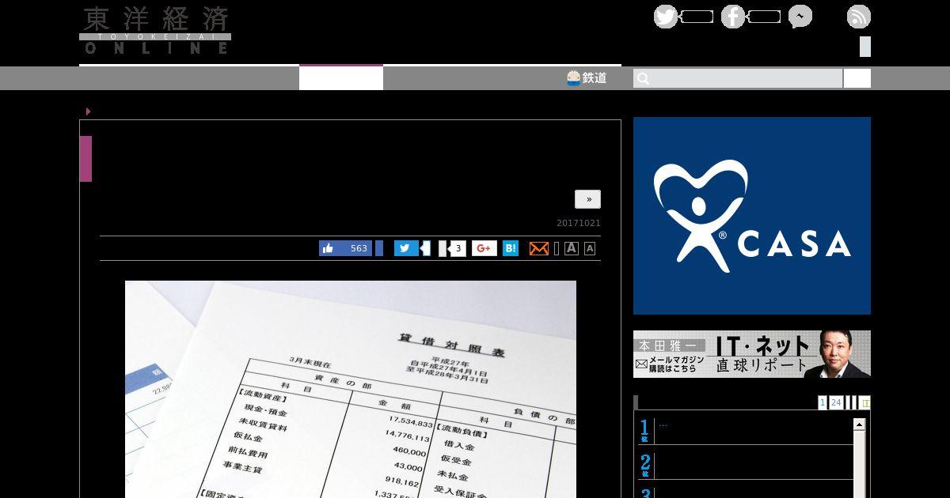Click inside the search input field

coord(738,78)
